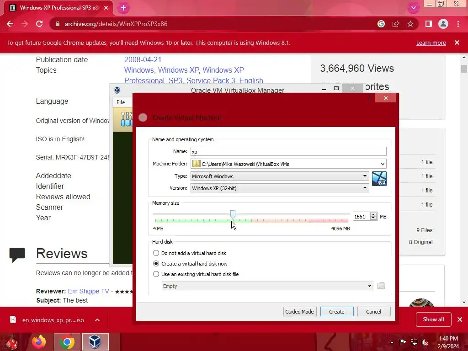Viewport: 468px width, 351px height.
Task: Click the page vertical scrollbar thumb
Action: tap(463, 69)
